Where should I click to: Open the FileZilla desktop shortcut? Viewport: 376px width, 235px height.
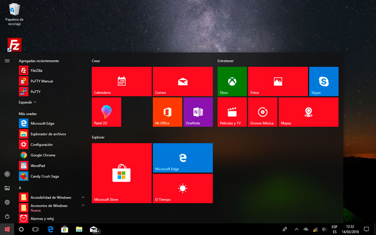click(15, 45)
